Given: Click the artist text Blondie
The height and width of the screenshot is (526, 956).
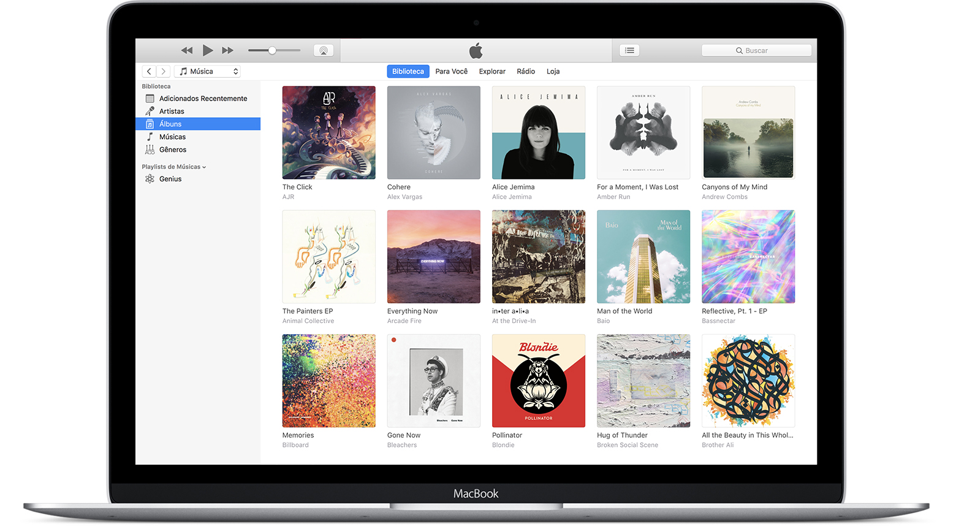Looking at the screenshot, I should coord(503,445).
